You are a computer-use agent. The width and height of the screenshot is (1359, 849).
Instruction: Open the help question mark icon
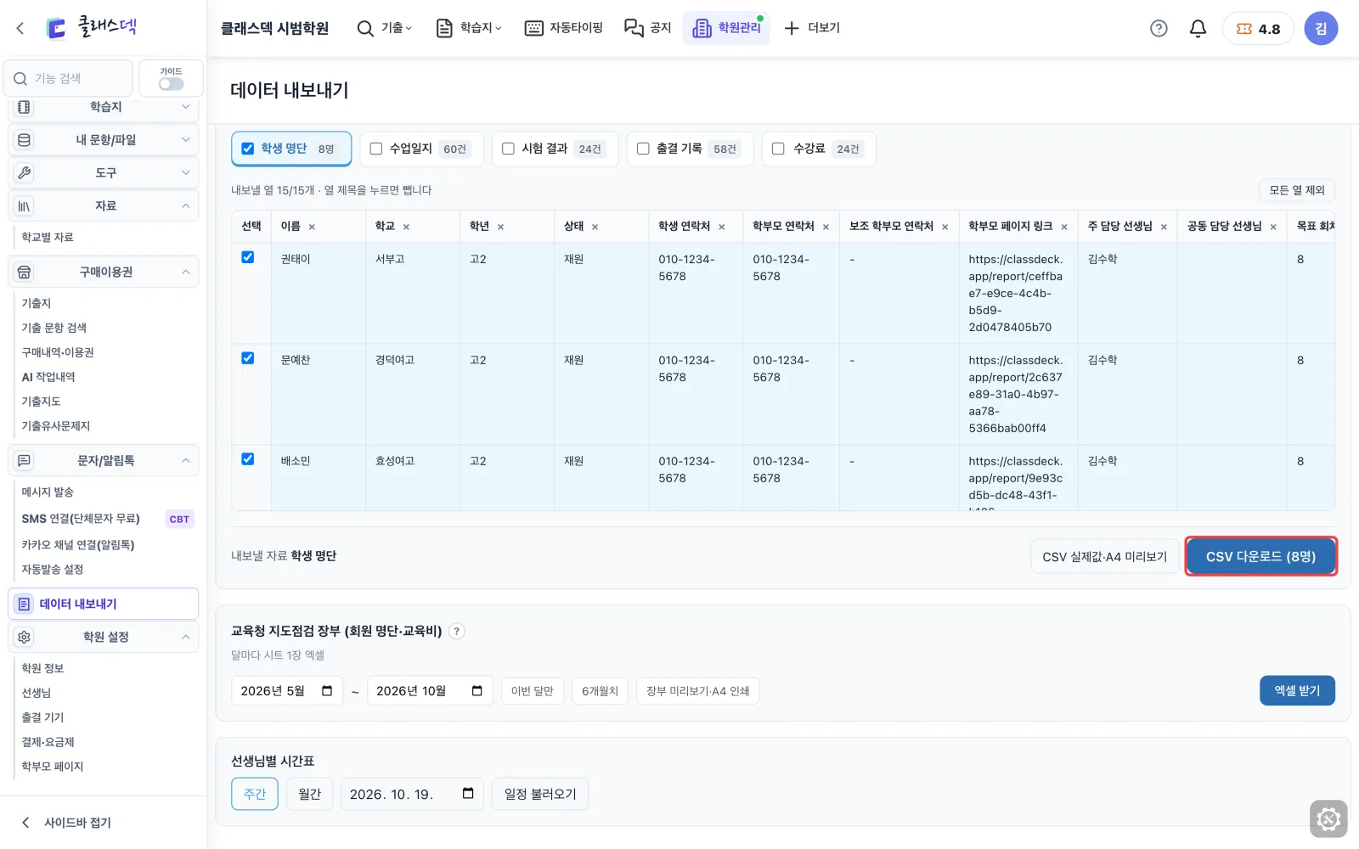pyautogui.click(x=1159, y=28)
